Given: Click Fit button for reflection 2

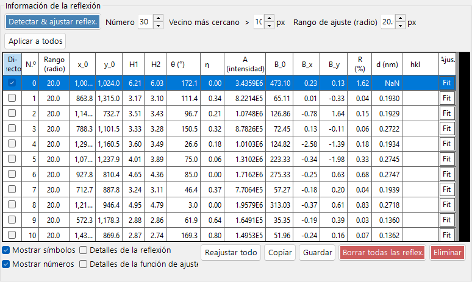Looking at the screenshot, I should 447,113.
